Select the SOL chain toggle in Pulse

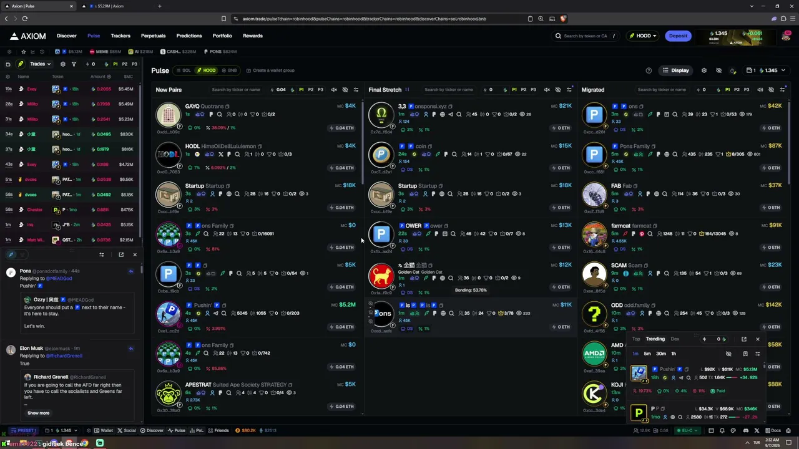[x=184, y=70]
